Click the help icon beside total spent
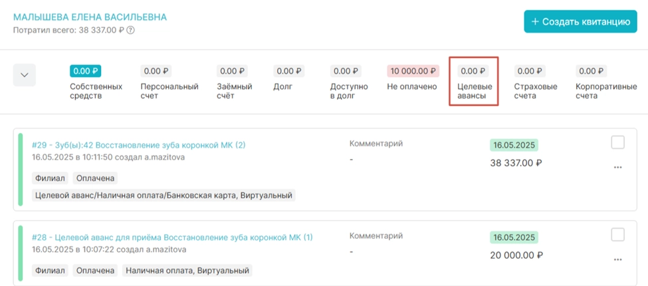This screenshot has height=286, width=648. (131, 30)
